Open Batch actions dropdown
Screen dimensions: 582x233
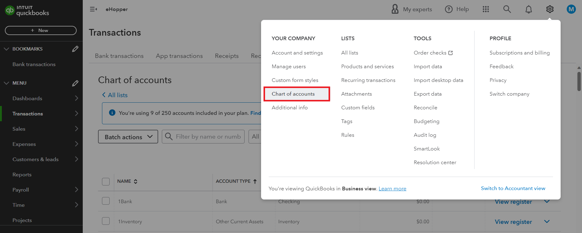pyautogui.click(x=128, y=137)
